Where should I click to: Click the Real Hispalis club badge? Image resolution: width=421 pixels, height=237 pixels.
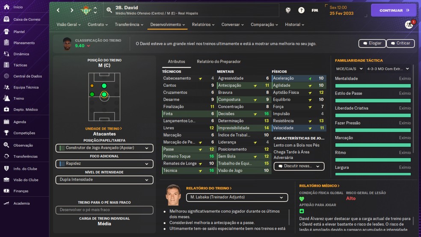[86, 10]
